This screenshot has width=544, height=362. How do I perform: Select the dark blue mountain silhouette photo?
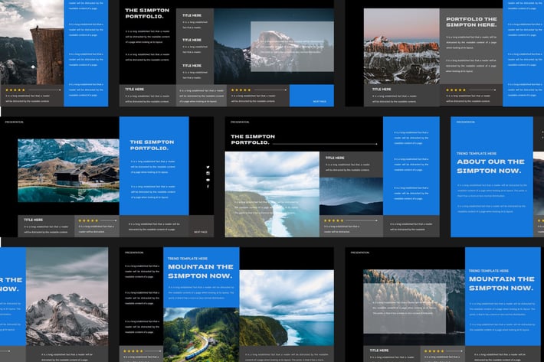[351, 197]
